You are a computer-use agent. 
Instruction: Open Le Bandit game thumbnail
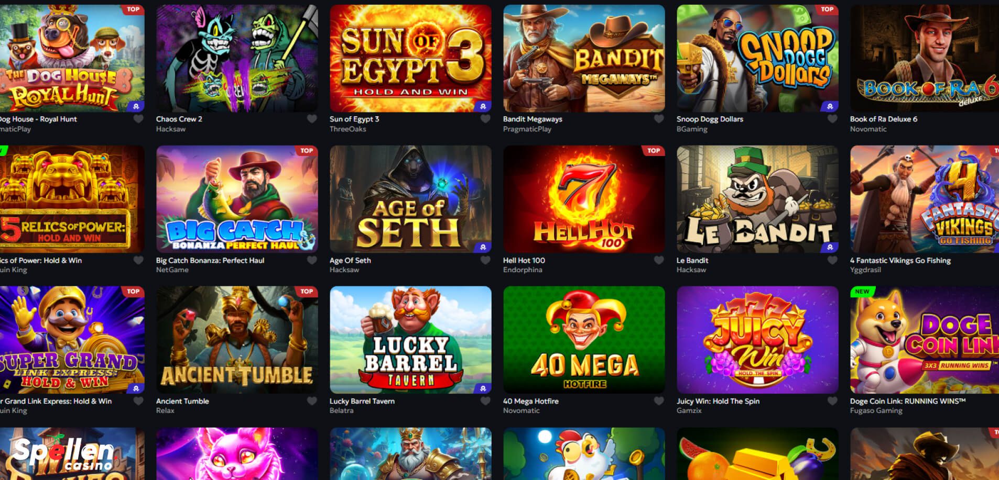(757, 199)
